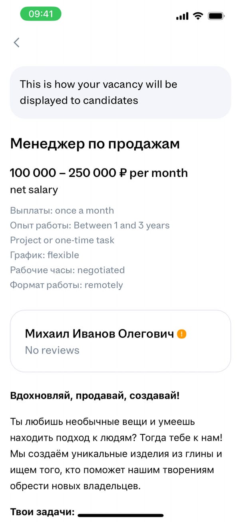Tap the "Project or one-time task" line
241x522 pixels.
pyautogui.click(x=62, y=240)
